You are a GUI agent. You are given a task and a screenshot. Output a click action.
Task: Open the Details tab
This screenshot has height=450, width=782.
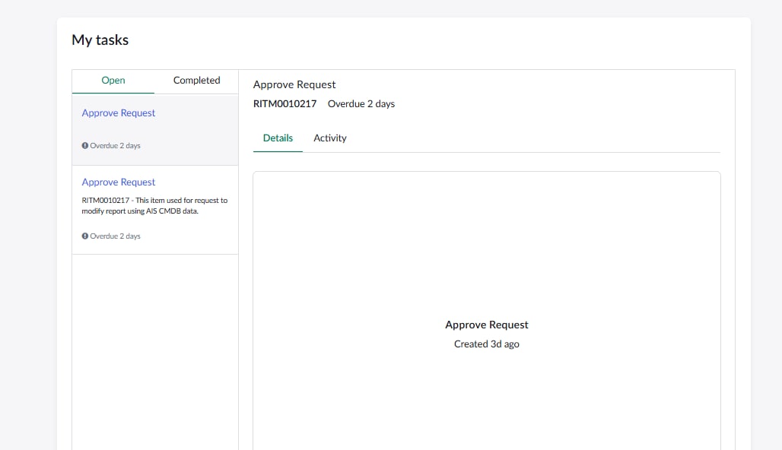click(278, 138)
